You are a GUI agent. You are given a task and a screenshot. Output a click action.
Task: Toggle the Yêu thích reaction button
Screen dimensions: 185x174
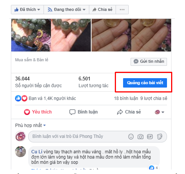(38, 112)
